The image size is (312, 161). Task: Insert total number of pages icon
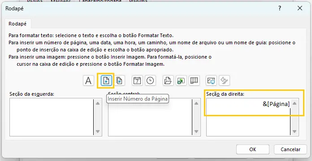(x=119, y=80)
